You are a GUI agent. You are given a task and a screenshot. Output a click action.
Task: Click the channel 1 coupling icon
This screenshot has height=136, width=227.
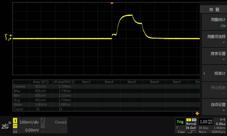tap(15, 126)
